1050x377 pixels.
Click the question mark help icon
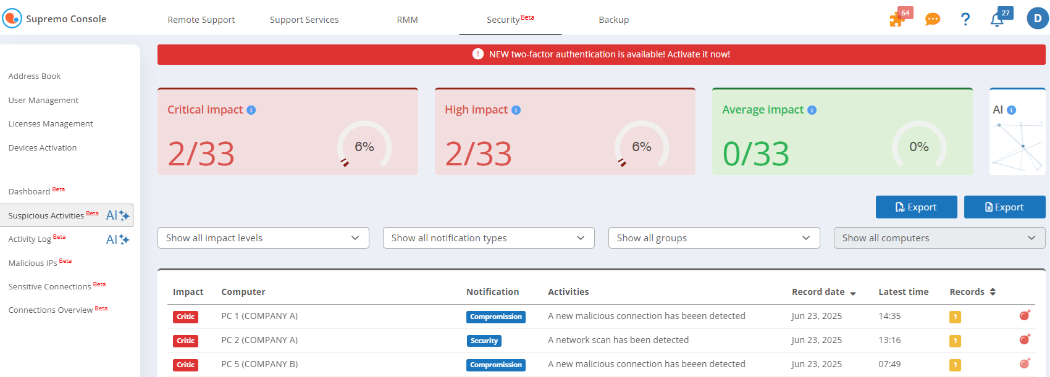[x=965, y=19]
